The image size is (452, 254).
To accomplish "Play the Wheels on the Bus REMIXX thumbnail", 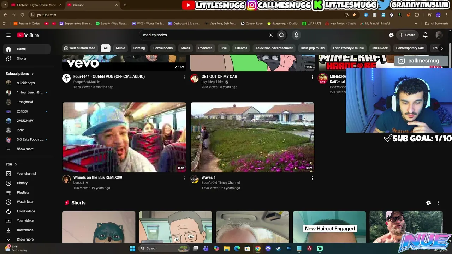I will pos(124,137).
